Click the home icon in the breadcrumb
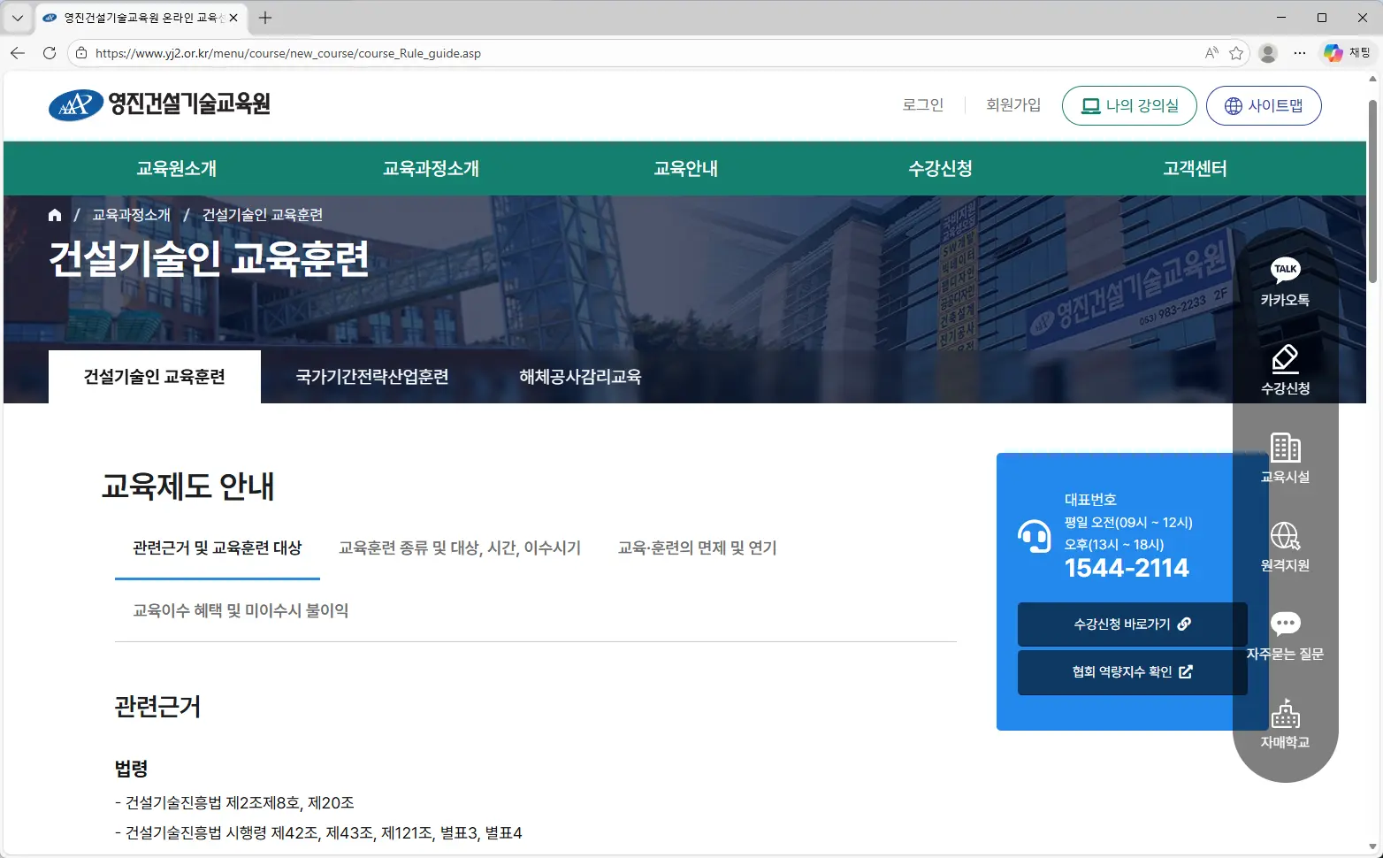Image resolution: width=1383 pixels, height=858 pixels. (x=55, y=214)
